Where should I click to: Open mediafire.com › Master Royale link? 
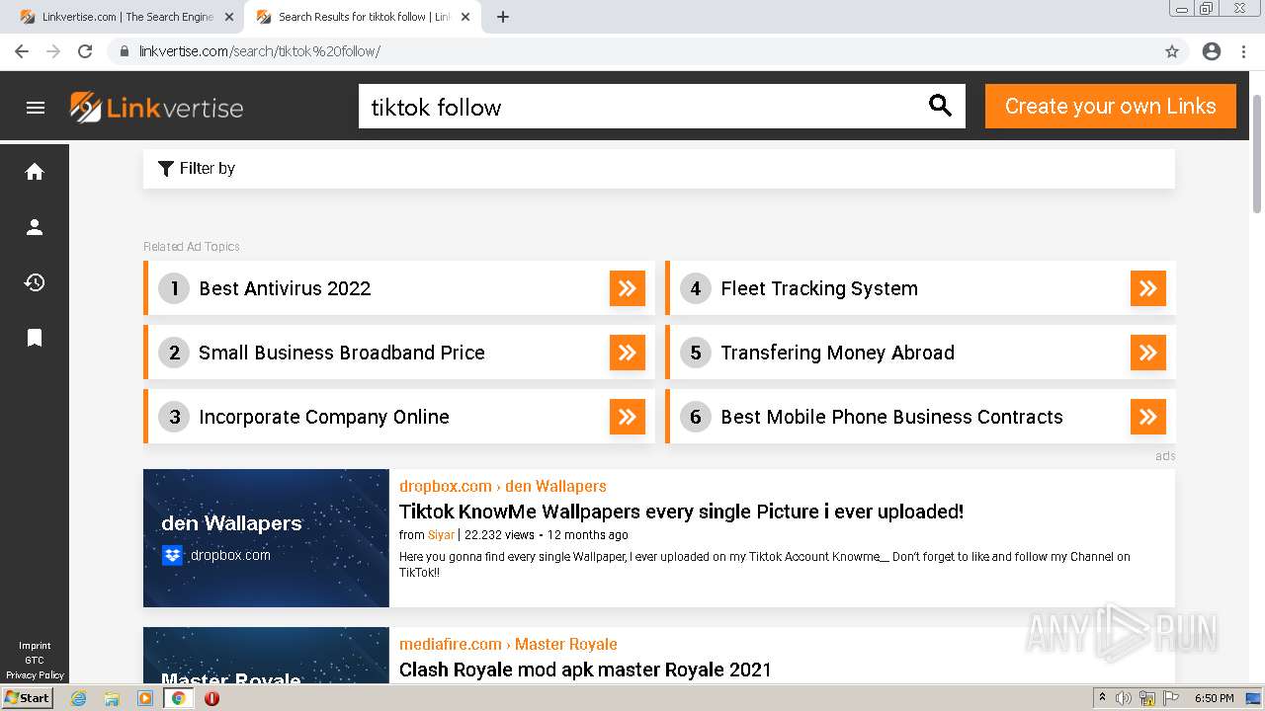508,644
